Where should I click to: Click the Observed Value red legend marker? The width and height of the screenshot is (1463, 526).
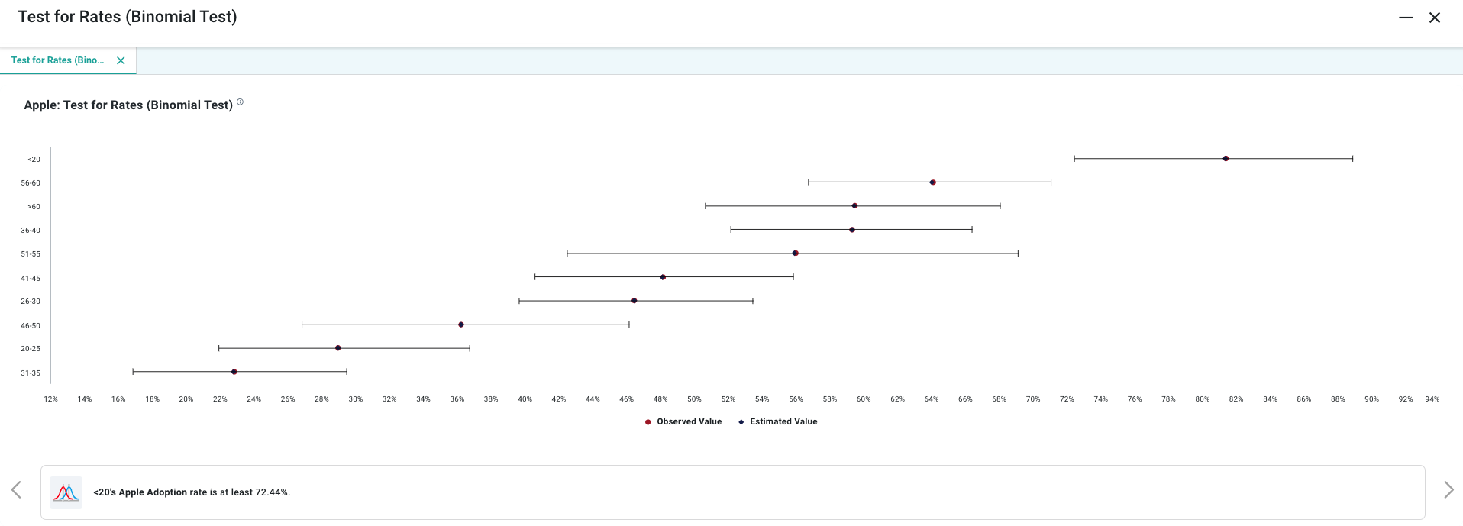click(648, 422)
